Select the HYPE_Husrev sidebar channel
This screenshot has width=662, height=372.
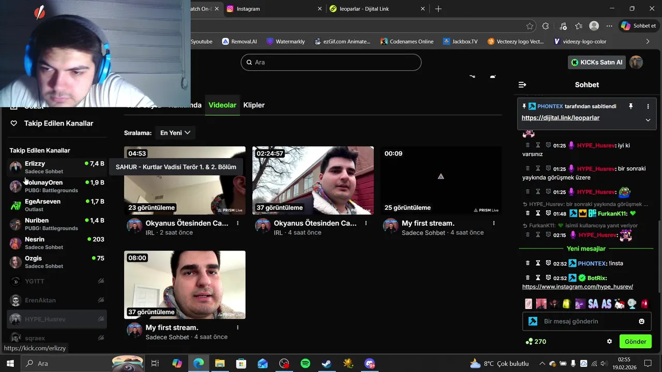click(57, 319)
